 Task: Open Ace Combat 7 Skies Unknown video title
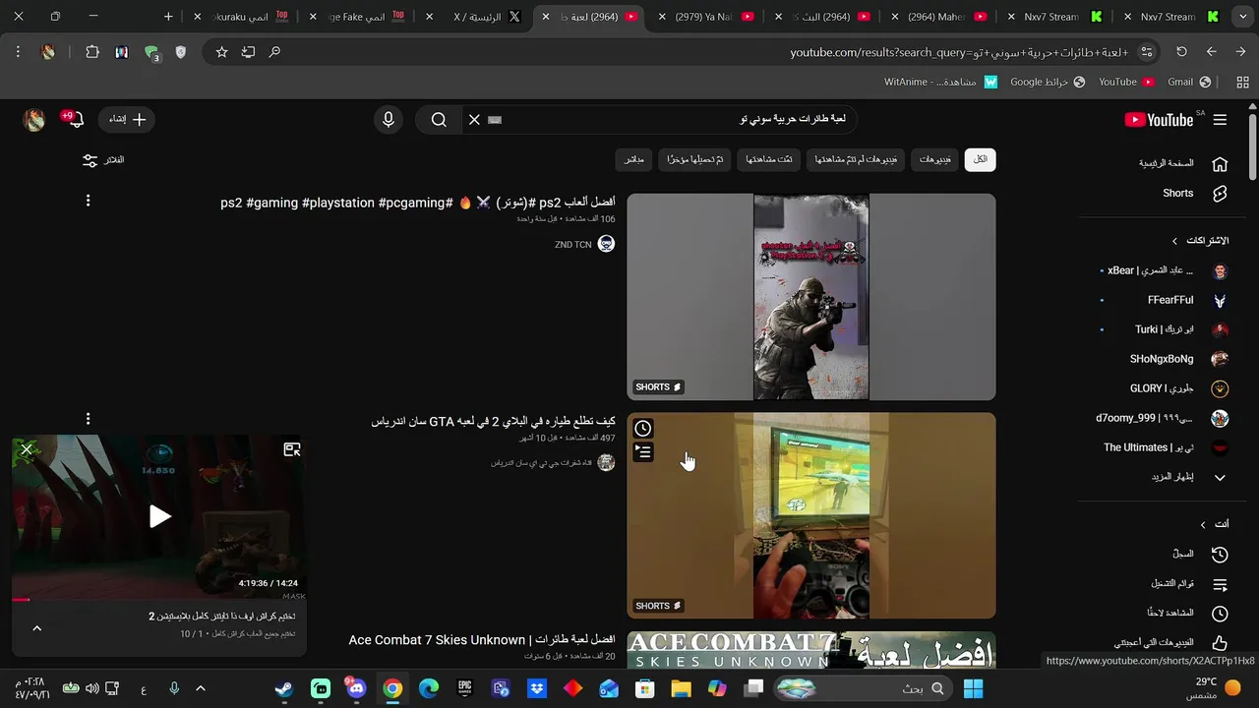click(482, 640)
